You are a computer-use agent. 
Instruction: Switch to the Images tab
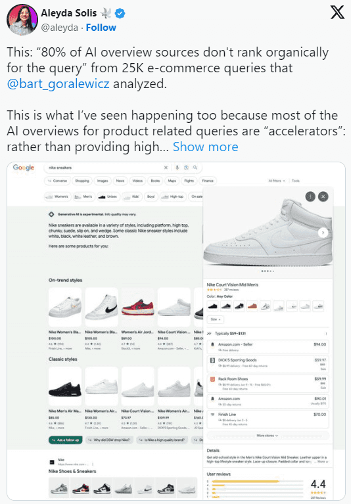pos(103,181)
